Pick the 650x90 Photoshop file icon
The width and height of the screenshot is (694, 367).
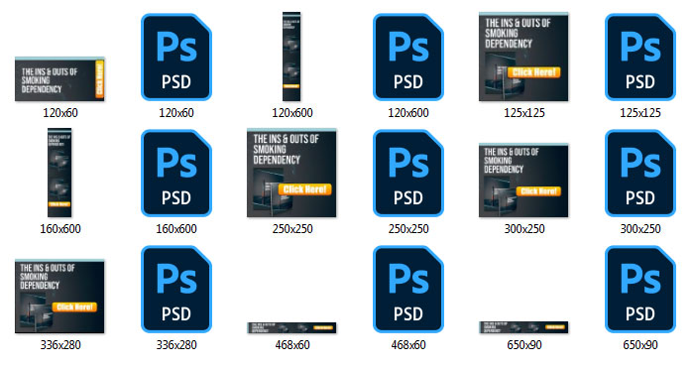pos(640,289)
